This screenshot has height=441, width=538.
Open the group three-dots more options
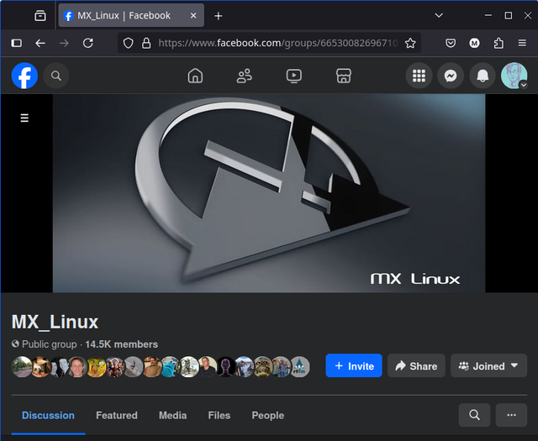(x=511, y=415)
